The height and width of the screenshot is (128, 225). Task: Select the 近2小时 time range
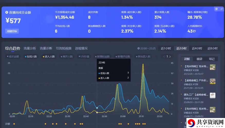181,48
